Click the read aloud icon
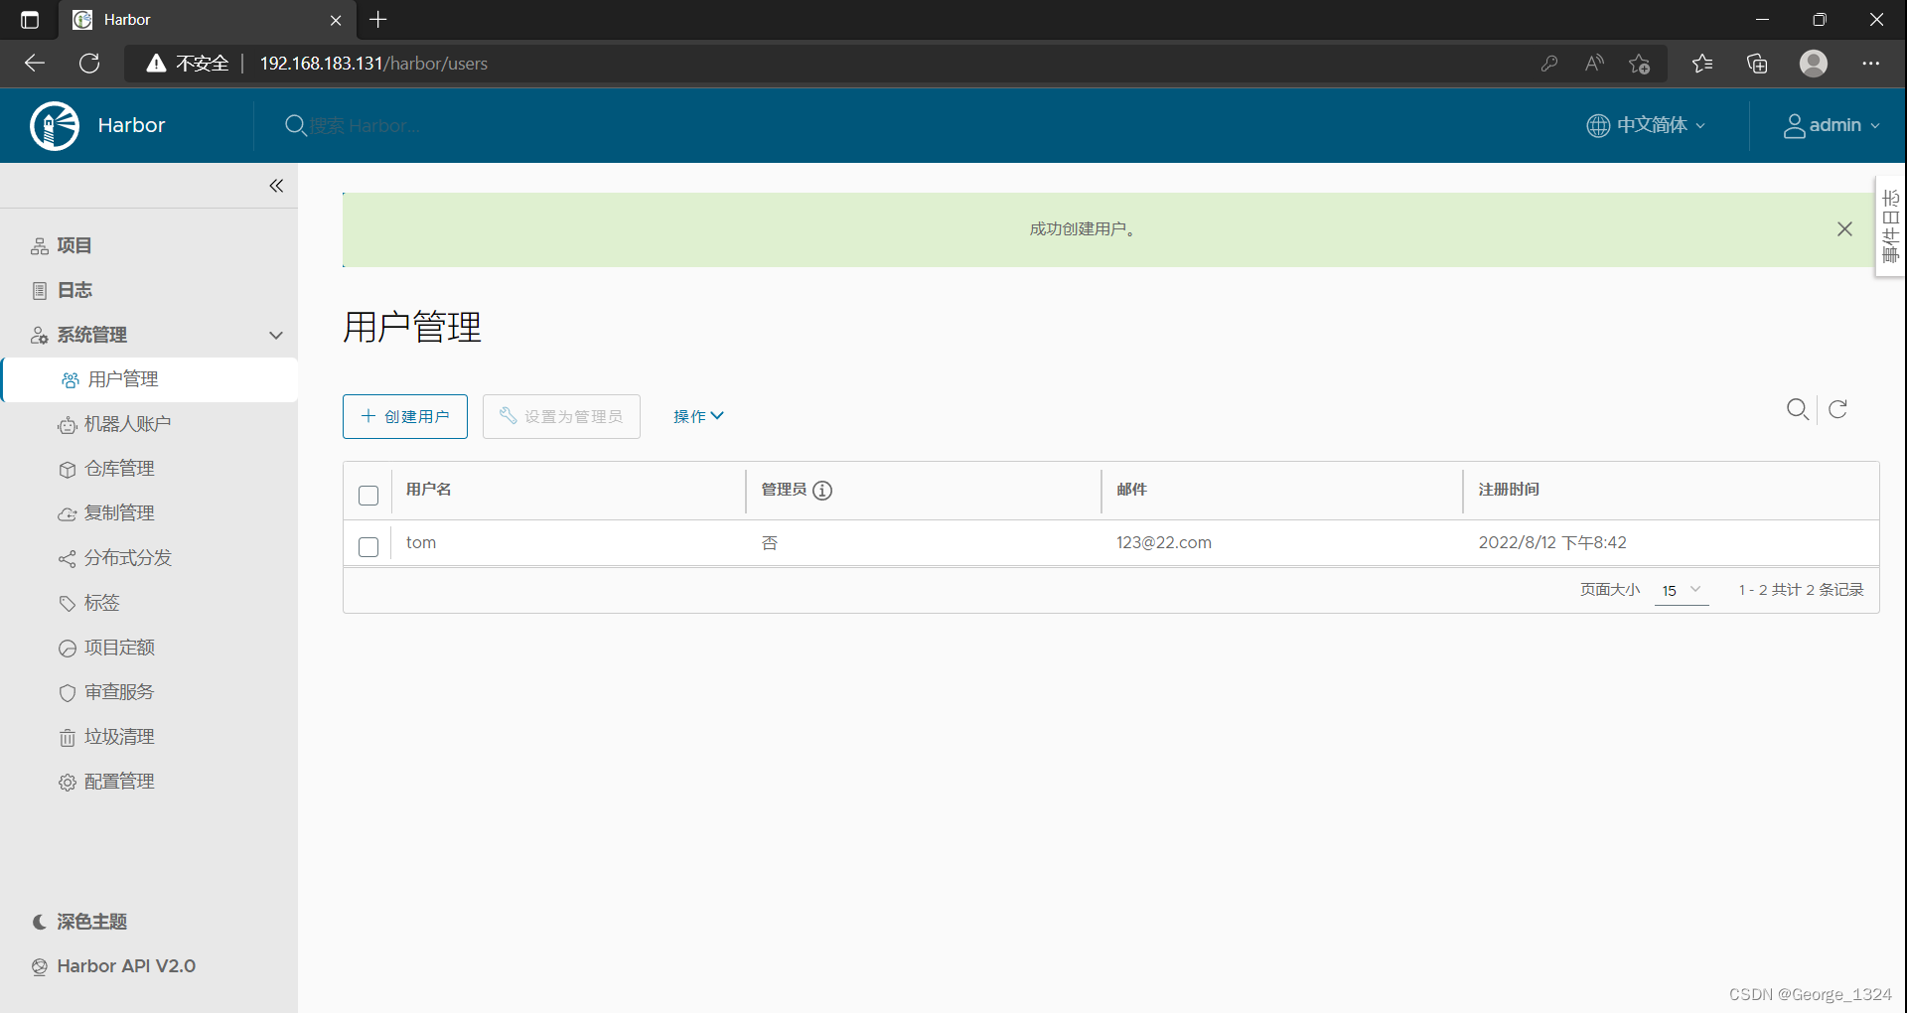1907x1013 pixels. (x=1594, y=64)
